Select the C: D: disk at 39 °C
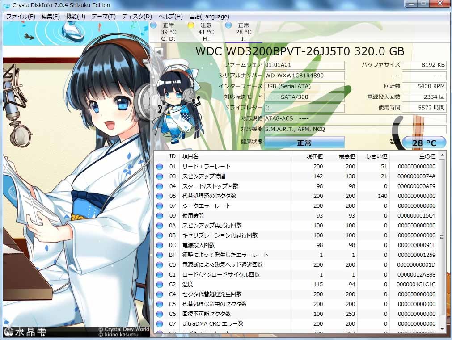Image resolution: width=452 pixels, height=340 pixels. [x=169, y=32]
